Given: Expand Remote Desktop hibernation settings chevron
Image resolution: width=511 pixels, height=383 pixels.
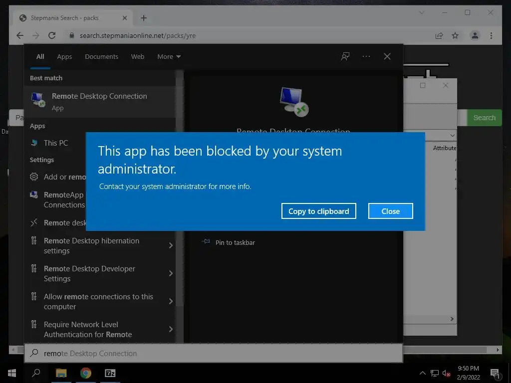Looking at the screenshot, I should 171,245.
